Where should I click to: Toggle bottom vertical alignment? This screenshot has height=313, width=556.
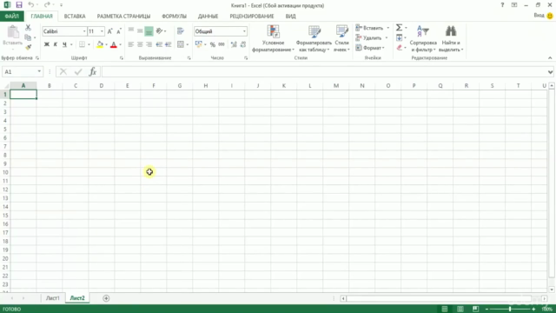(149, 31)
